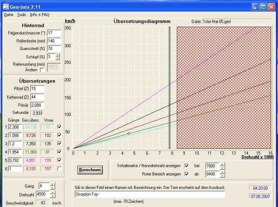Click gear 5 Vmax value 199
Image resolution: width=278 pixels, height=207 pixels.
click(x=48, y=160)
